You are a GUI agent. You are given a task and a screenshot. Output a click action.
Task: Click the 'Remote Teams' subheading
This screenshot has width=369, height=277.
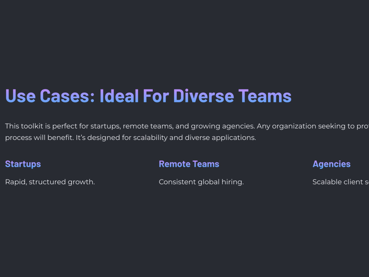click(x=189, y=164)
